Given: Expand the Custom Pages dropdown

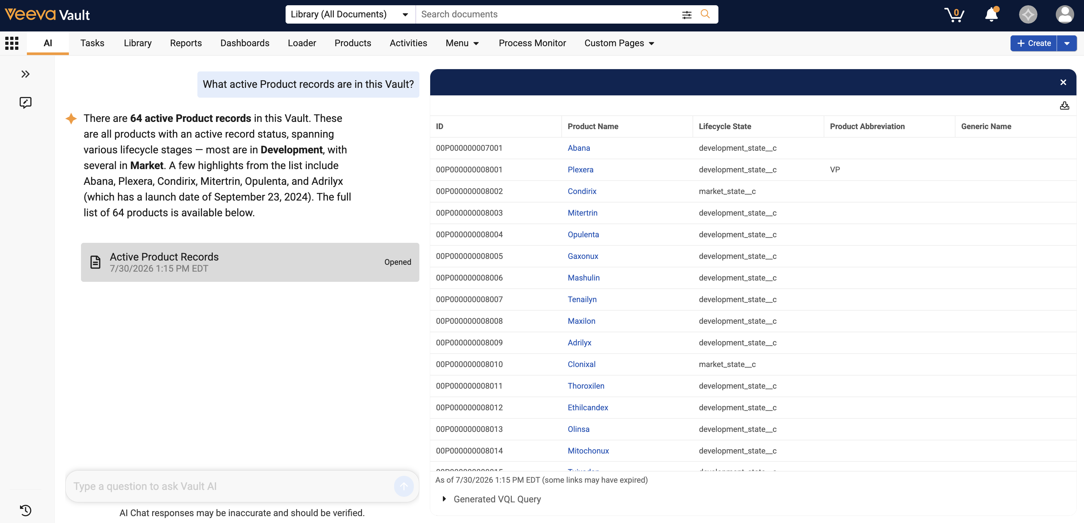Looking at the screenshot, I should click(x=619, y=43).
